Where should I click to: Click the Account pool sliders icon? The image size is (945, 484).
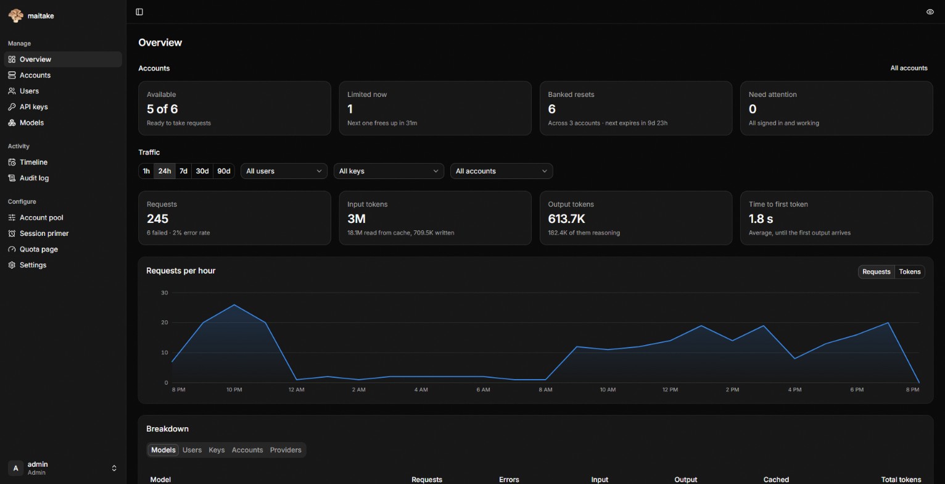(x=12, y=218)
